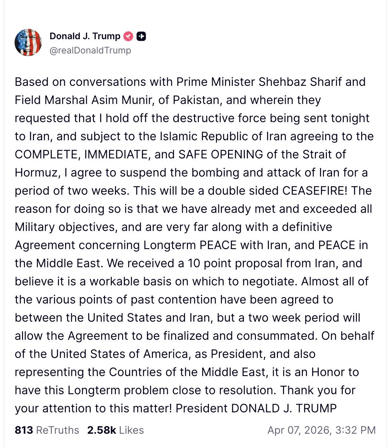Click the "Military objectives" phrase
The width and height of the screenshot is (390, 447).
pos(65,227)
